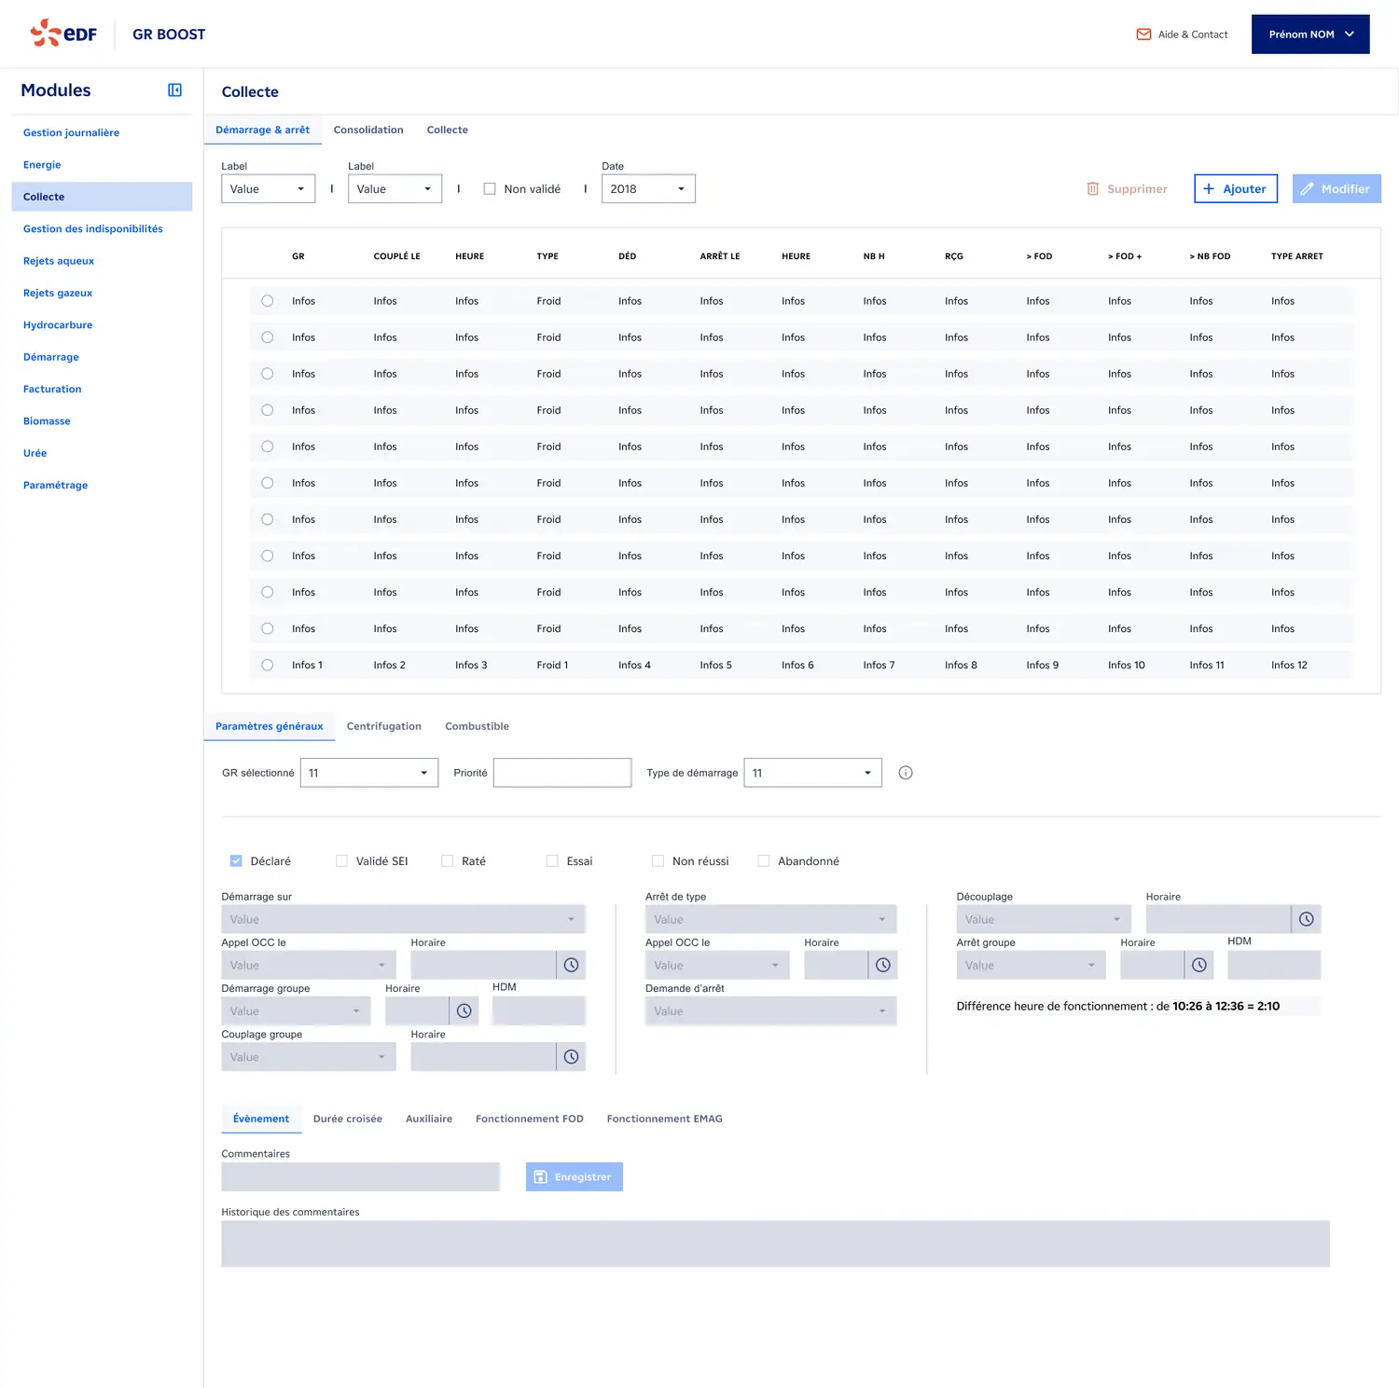Check the Raté checkbox
Viewport: 1399px width, 1388px height.
pos(448,861)
